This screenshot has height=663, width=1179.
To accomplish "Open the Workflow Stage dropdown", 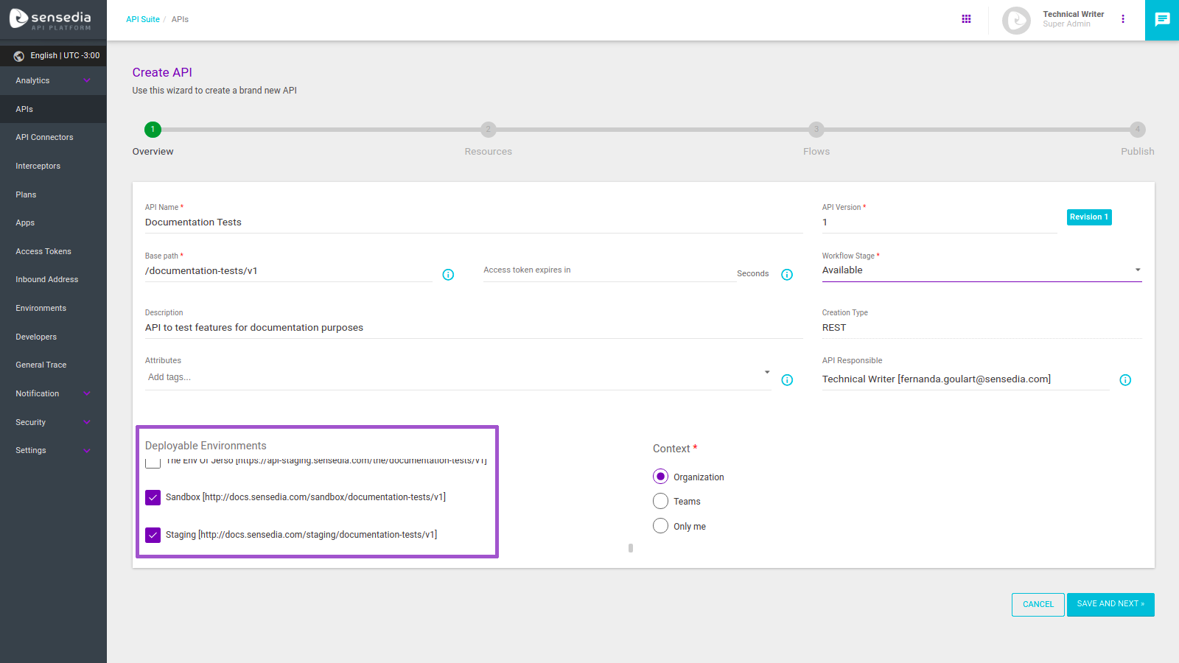I will point(1137,270).
